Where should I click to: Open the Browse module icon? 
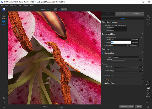coord(148,17)
